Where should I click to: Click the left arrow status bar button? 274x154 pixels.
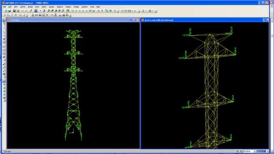click(237, 151)
